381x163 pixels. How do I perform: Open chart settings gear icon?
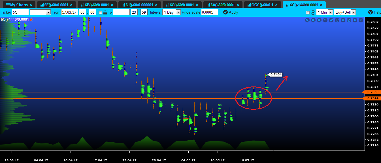(343, 20)
